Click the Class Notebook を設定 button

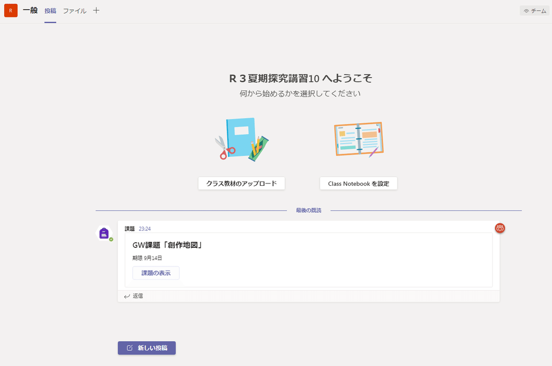(358, 183)
